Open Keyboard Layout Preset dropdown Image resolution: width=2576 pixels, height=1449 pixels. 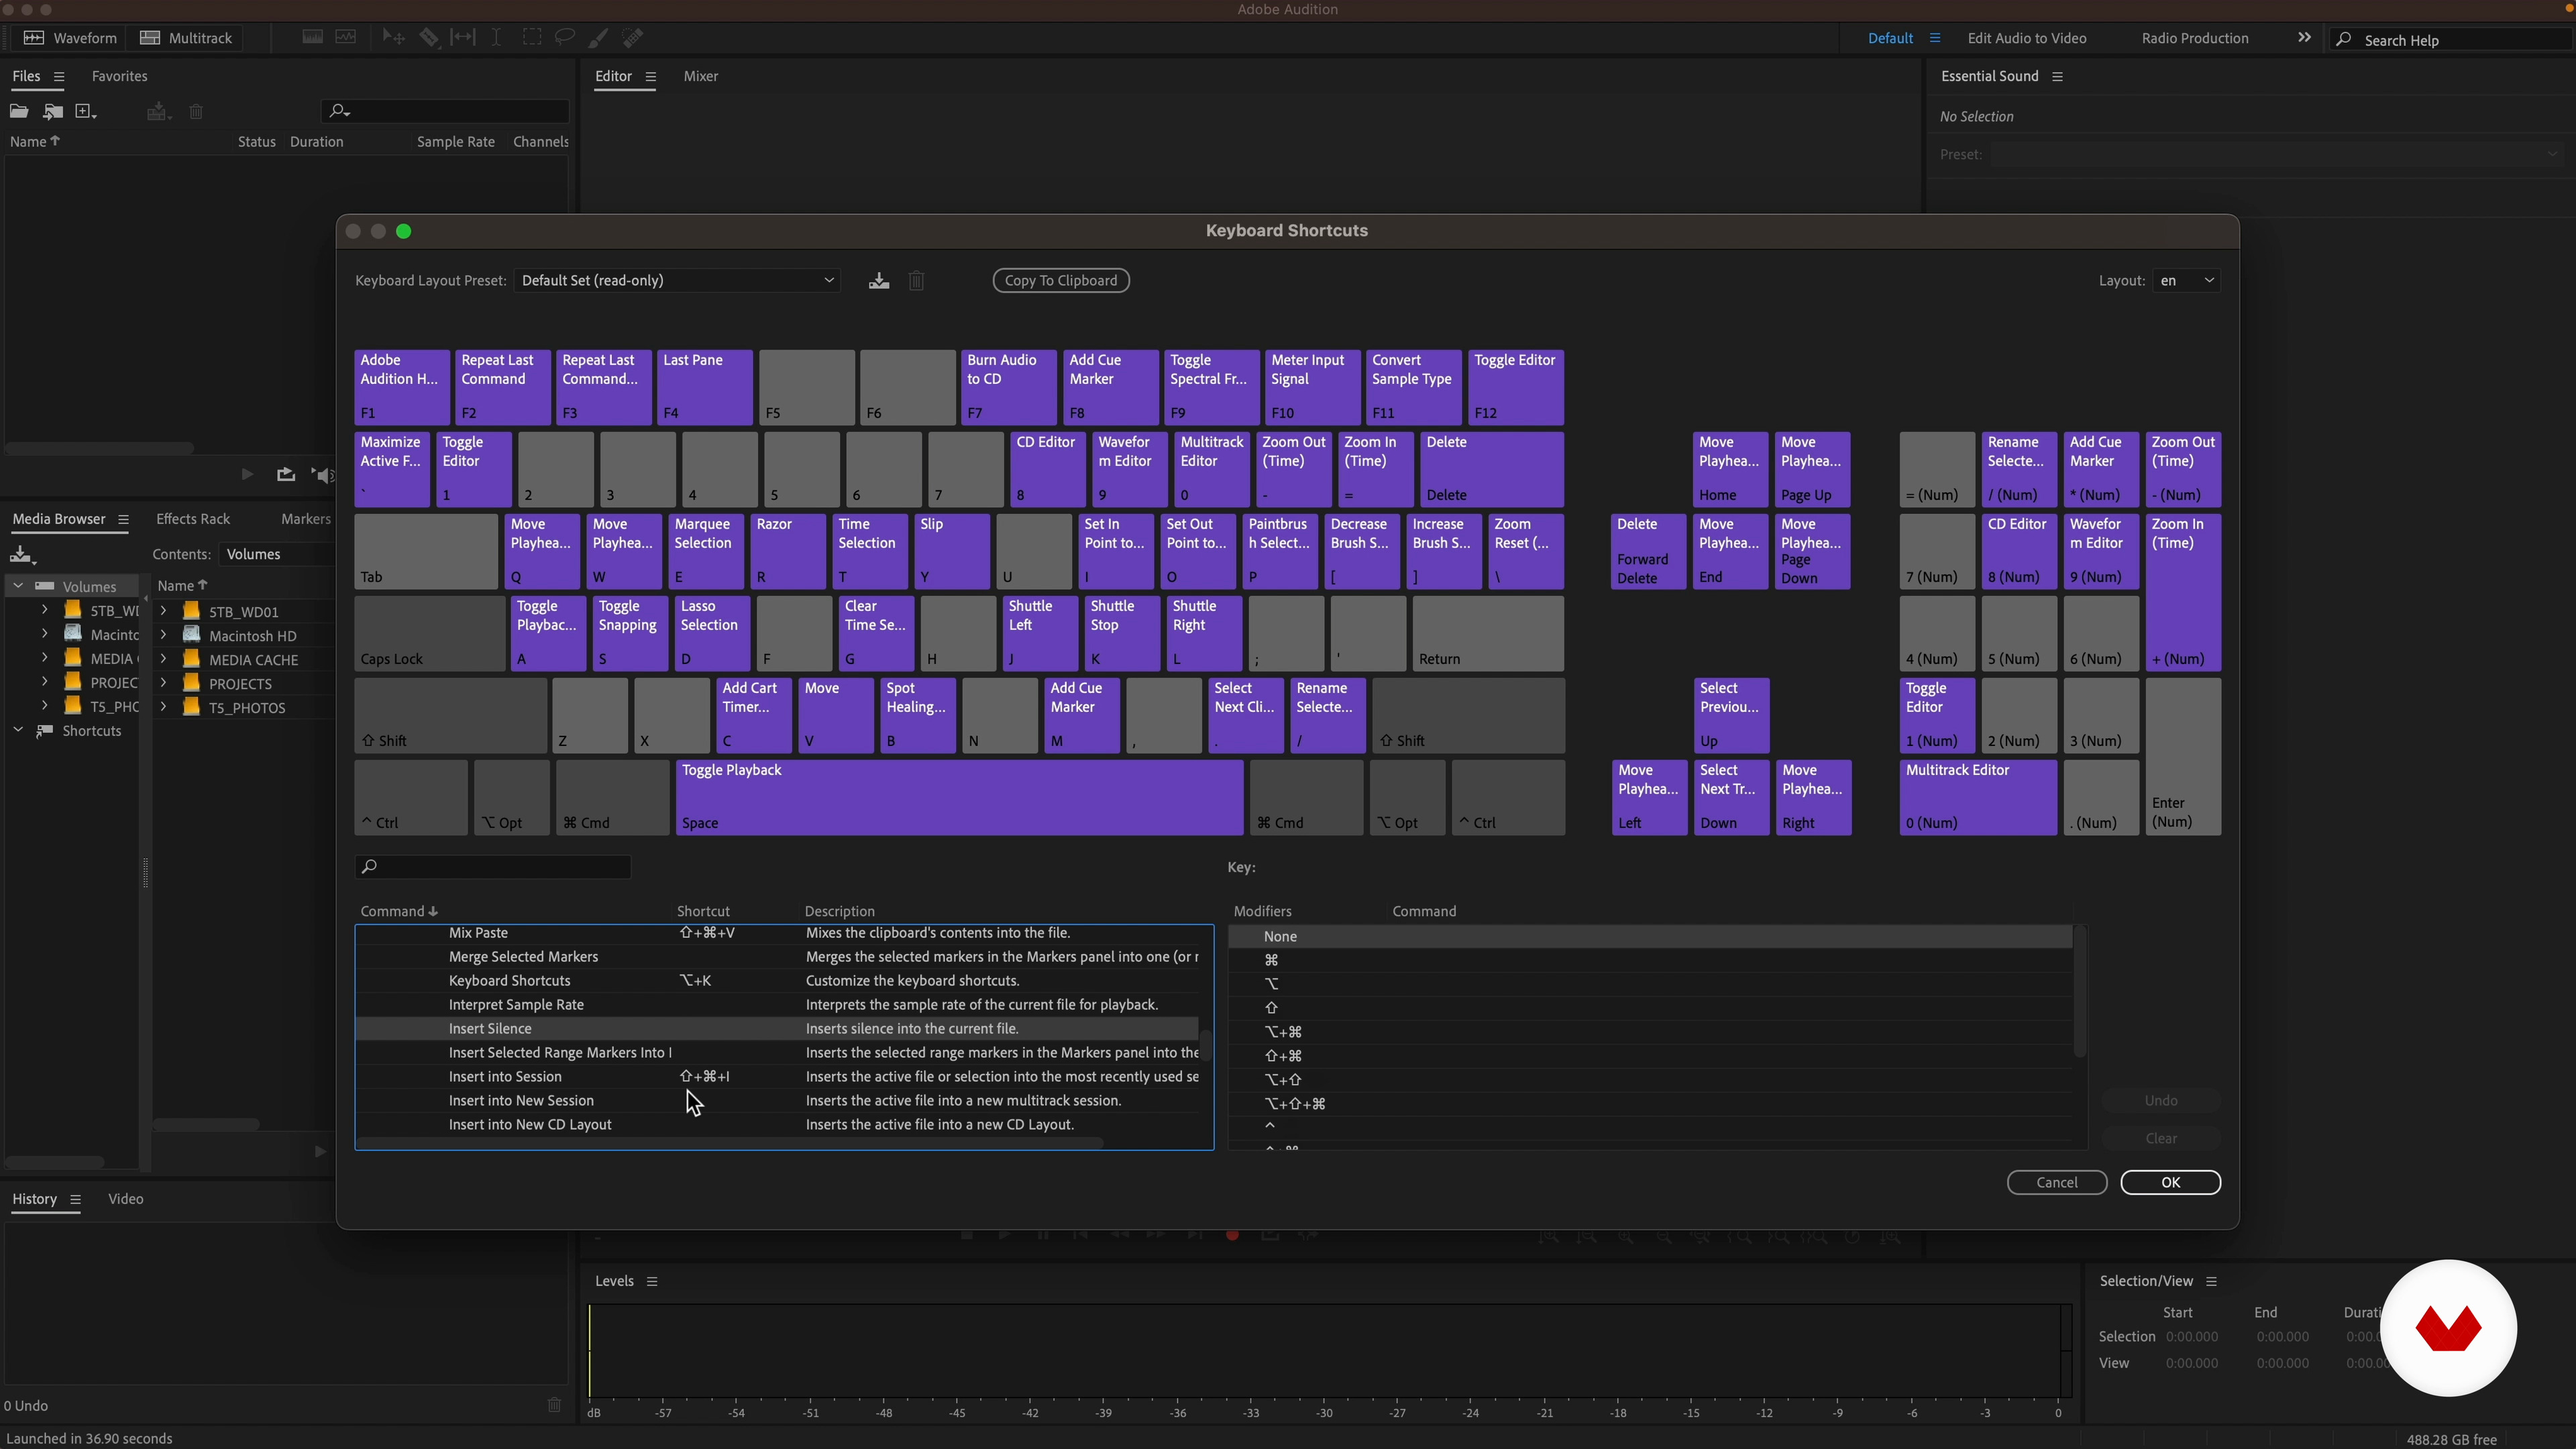coord(677,281)
